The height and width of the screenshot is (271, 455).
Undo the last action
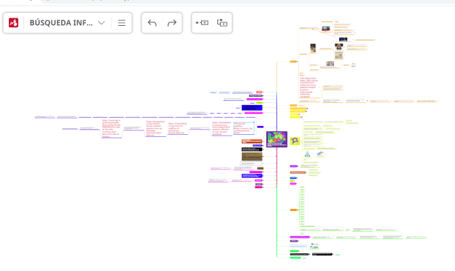(x=152, y=22)
